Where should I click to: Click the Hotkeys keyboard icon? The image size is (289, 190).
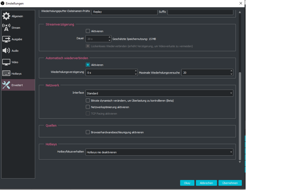(x=6, y=74)
